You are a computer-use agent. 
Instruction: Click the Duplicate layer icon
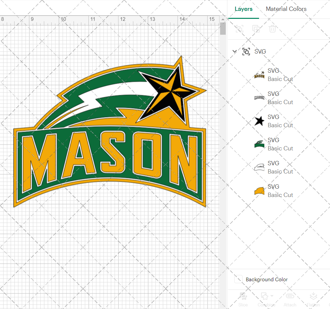point(256,29)
